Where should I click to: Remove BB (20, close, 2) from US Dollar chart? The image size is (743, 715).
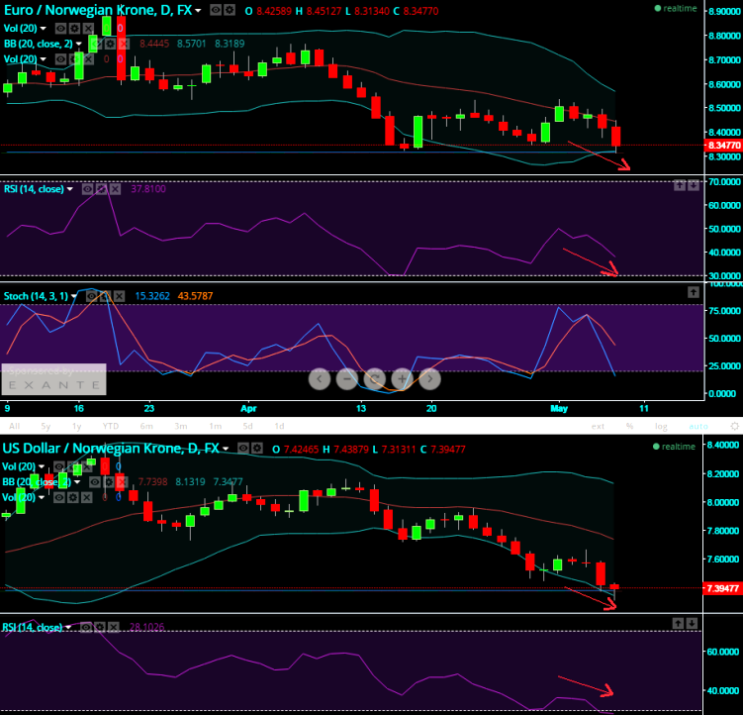pyautogui.click(x=123, y=482)
